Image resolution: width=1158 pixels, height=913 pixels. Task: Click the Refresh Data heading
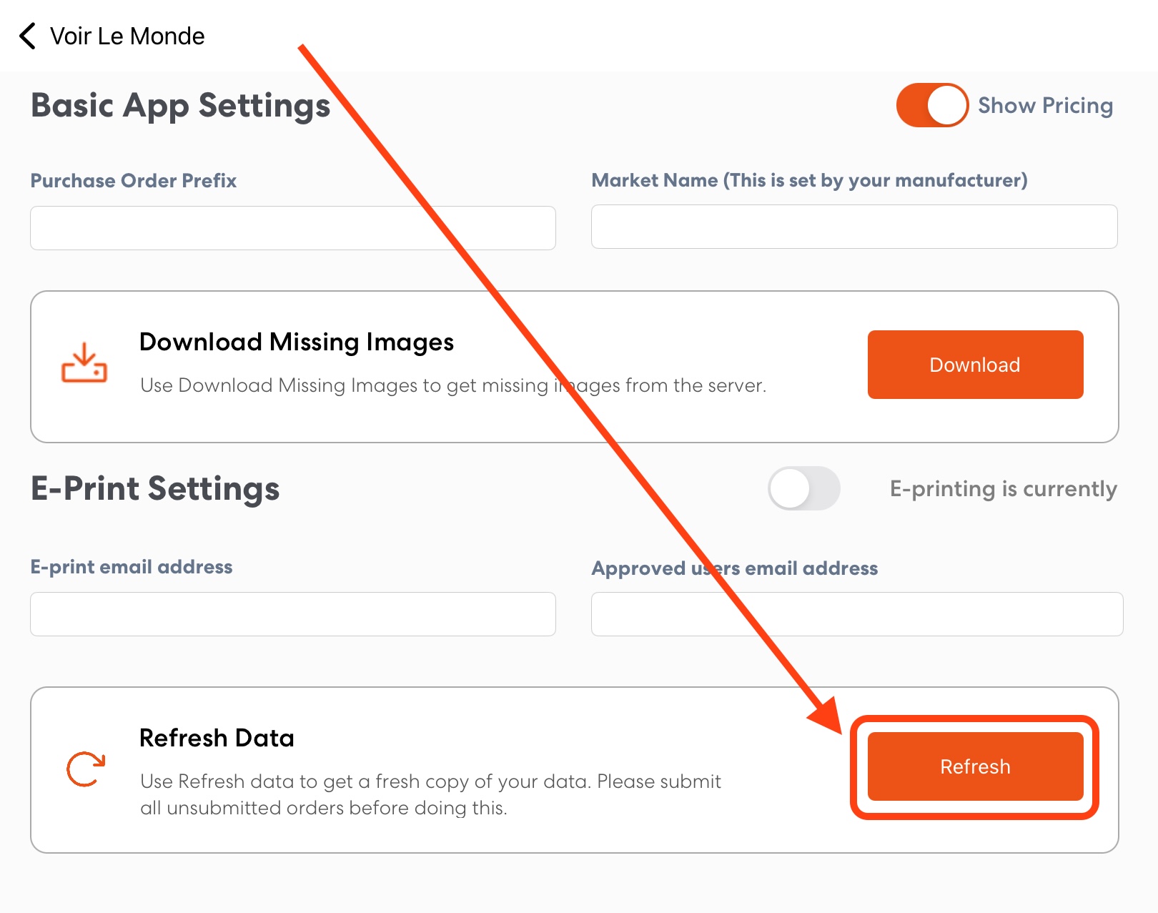pyautogui.click(x=217, y=738)
